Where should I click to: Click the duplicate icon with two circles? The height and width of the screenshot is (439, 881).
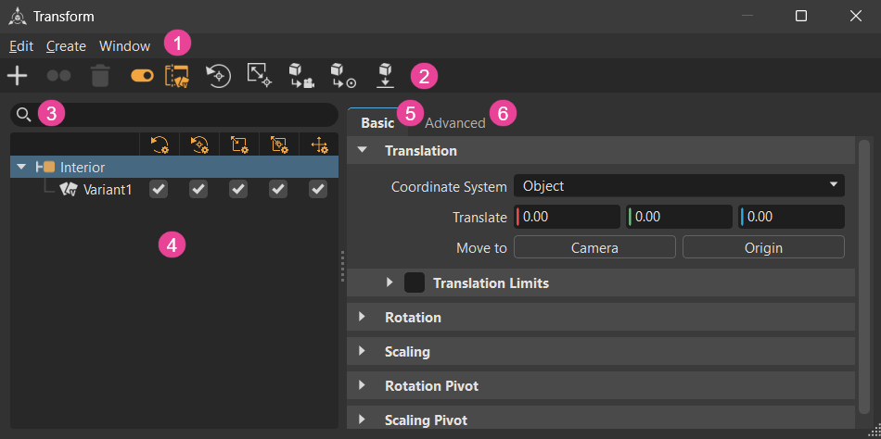click(58, 76)
